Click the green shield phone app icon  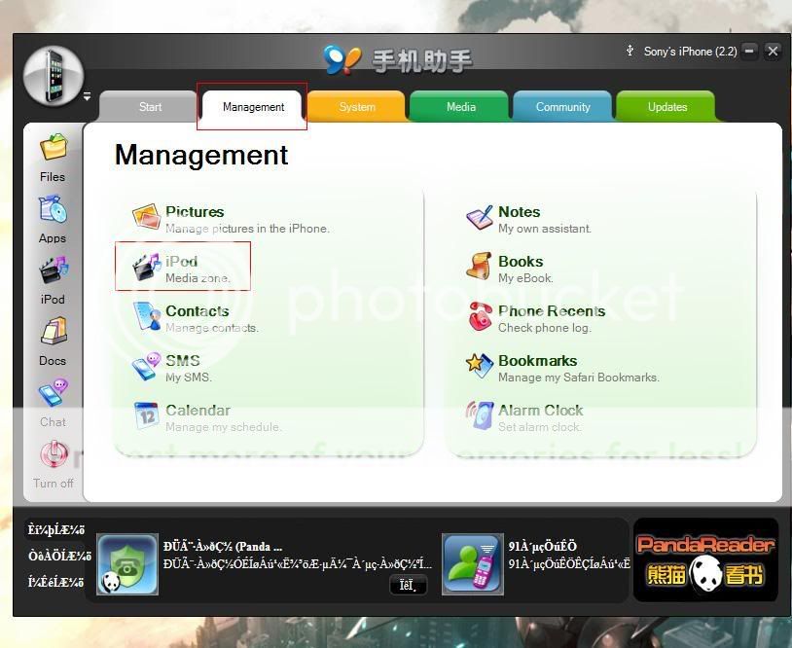coord(127,564)
